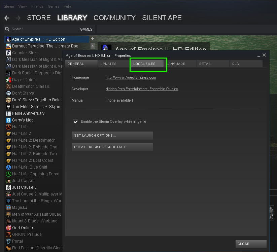The image size is (277, 252).
Task: Select ORION: Prelude in games list
Action: point(34,235)
